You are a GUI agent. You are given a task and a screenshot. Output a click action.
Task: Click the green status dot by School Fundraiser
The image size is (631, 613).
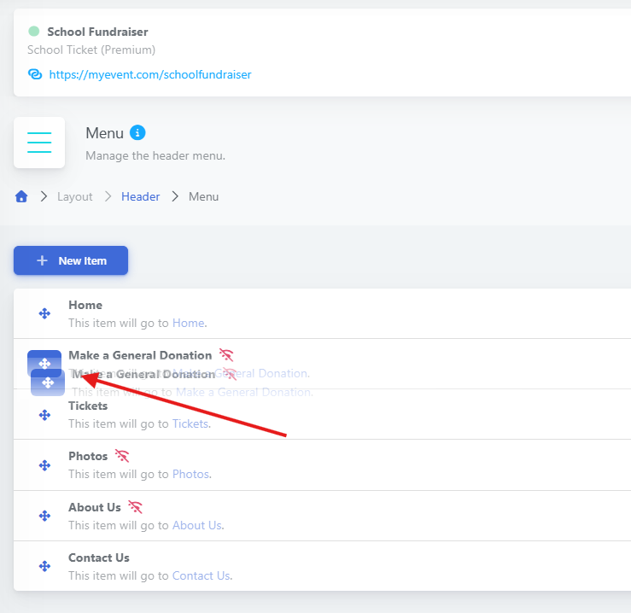(x=34, y=32)
